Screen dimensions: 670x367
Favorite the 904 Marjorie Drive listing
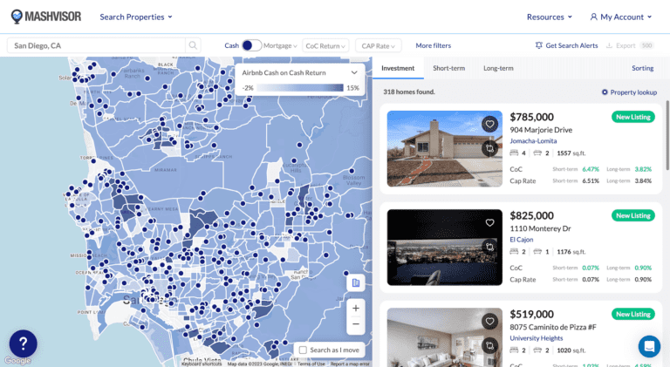[x=490, y=125]
